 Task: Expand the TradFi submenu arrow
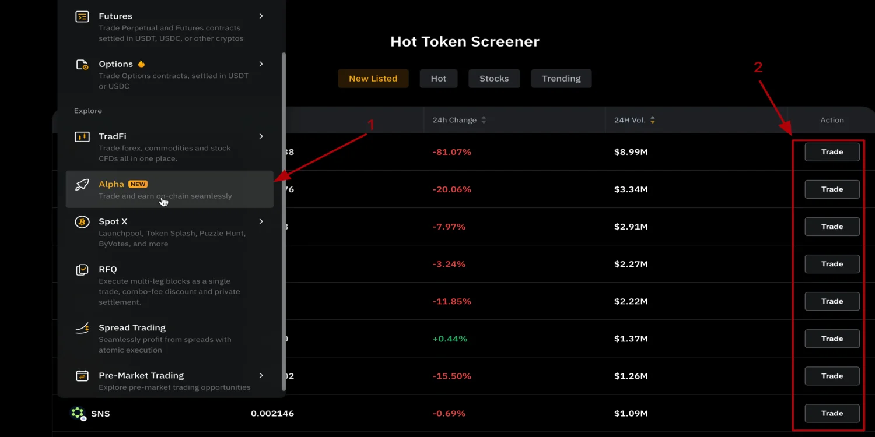261,136
